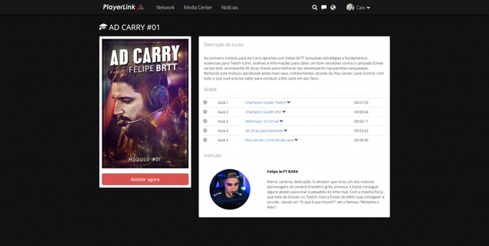489x246 pixels.
Task: Expand Champion Guide: Twitch chevron
Action: pyautogui.click(x=289, y=102)
